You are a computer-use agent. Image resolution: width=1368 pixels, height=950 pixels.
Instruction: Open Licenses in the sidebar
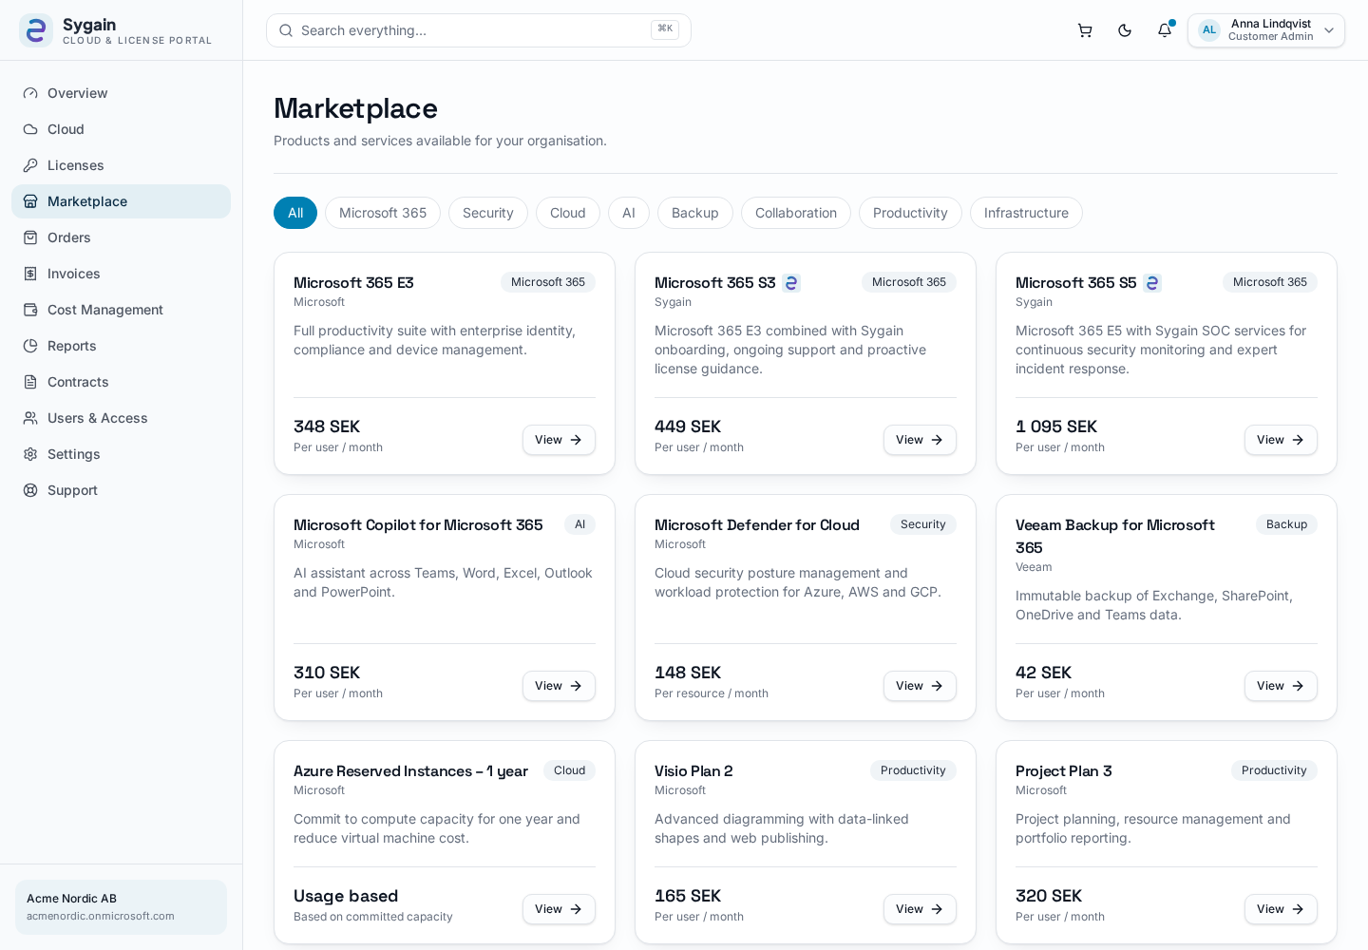[x=121, y=165]
